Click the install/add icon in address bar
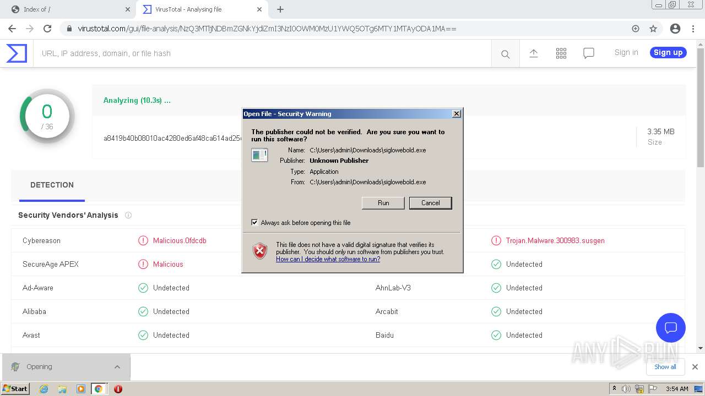The image size is (705, 396). 636,29
